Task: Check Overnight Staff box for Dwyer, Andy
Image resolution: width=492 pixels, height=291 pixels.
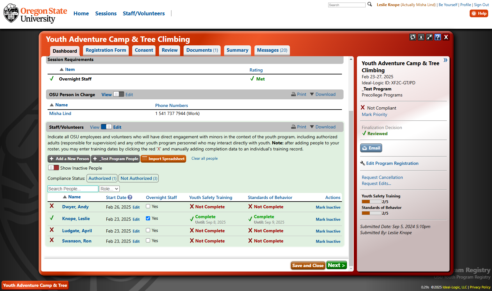Action: tap(148, 206)
